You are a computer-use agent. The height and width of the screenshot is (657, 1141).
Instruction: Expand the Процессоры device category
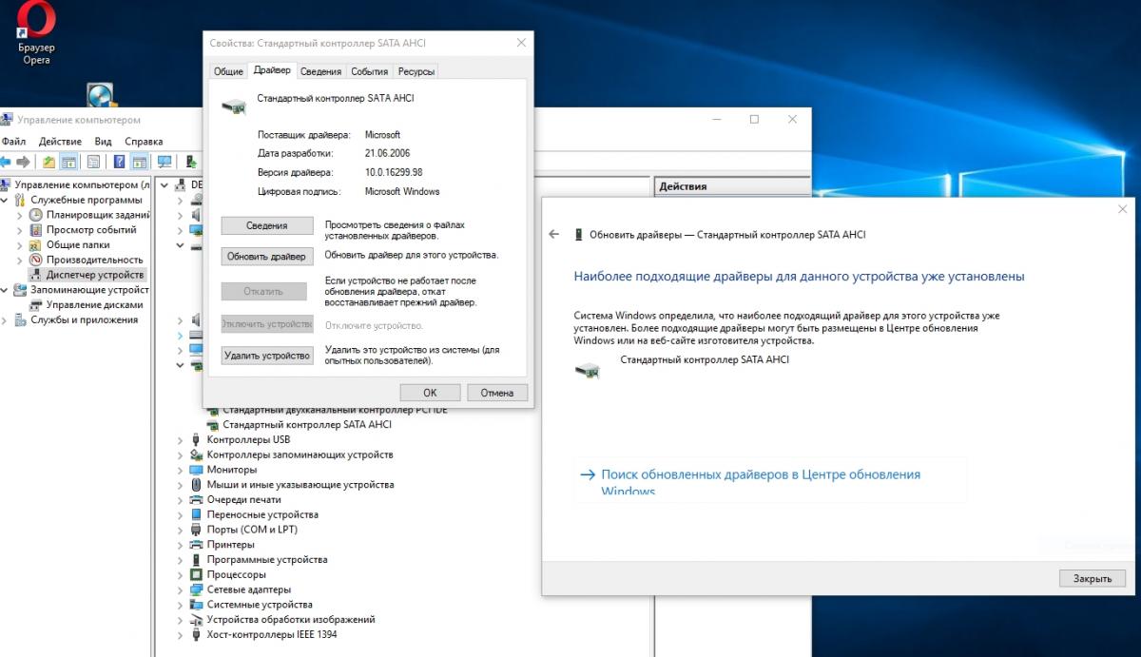click(181, 574)
